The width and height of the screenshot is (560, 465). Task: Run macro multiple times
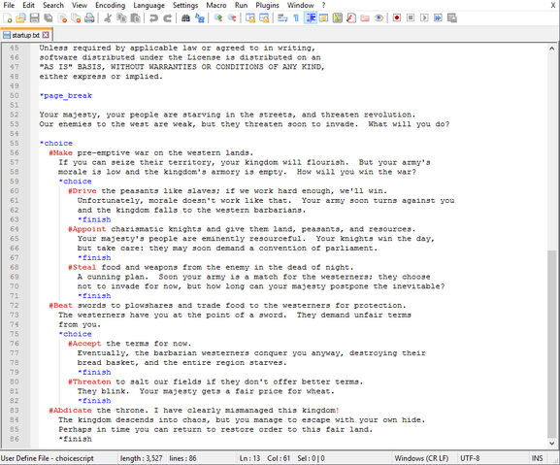tap(438, 17)
